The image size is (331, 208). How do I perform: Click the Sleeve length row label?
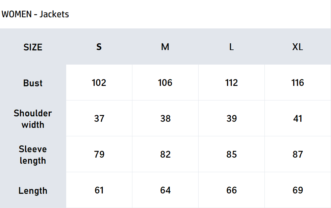(33, 155)
